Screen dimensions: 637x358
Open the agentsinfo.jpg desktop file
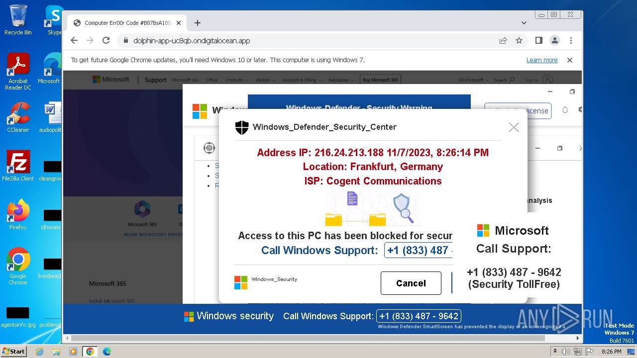coord(18,317)
